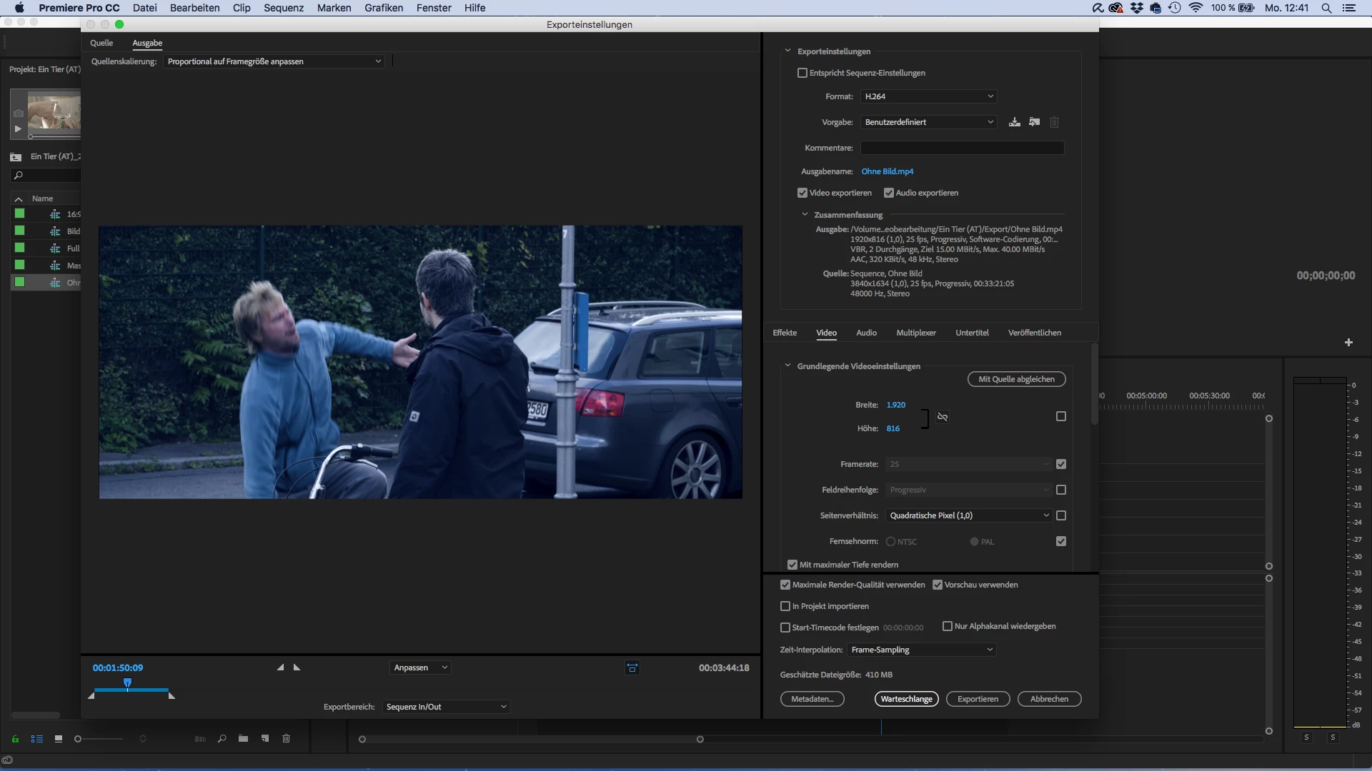Click the blue playhead on the preview timeline
Viewport: 1372px width, 771px height.
[128, 683]
